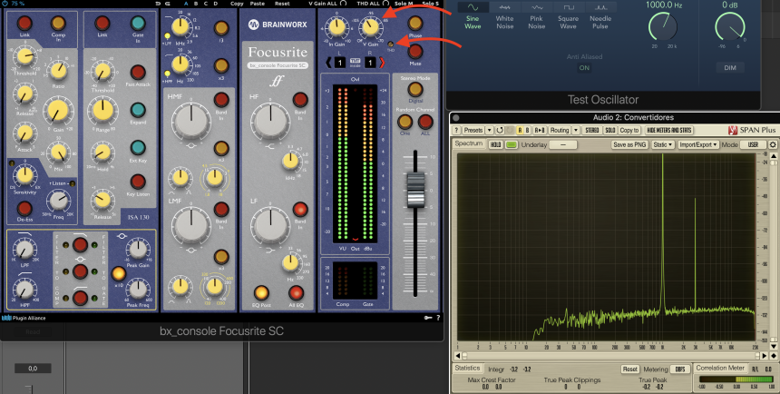Click the undo arrow in plugin toolbar
This screenshot has width=780, height=394.
point(158,4)
